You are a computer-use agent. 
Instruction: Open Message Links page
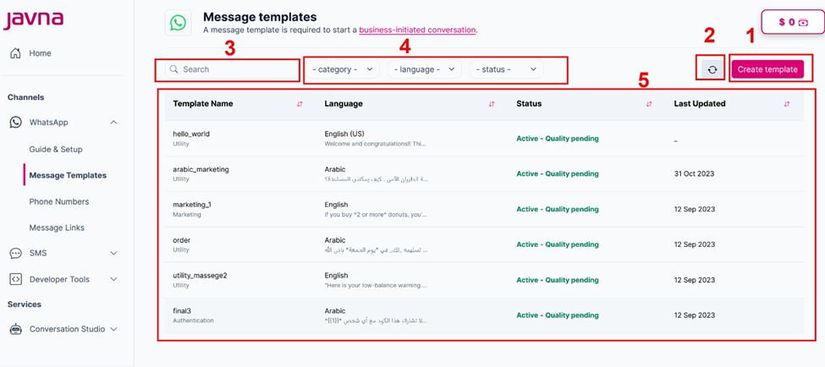57,227
